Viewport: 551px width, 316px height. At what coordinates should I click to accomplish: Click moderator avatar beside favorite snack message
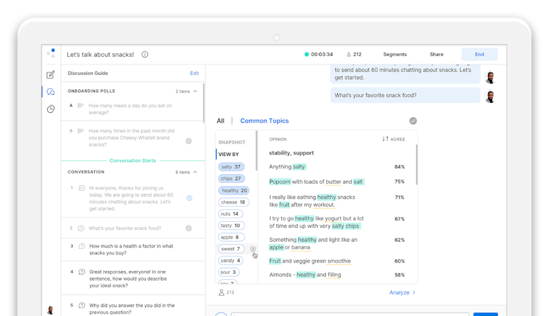tap(490, 96)
